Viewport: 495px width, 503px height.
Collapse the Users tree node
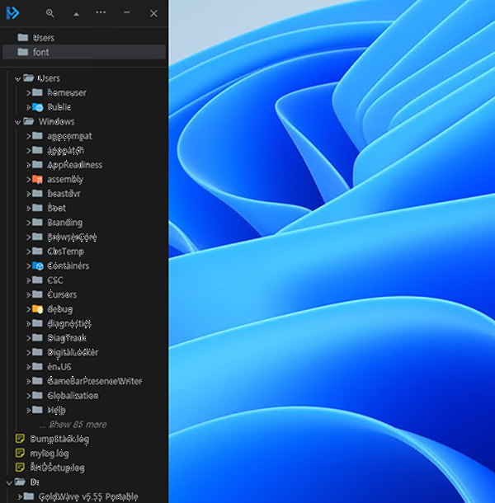point(18,78)
